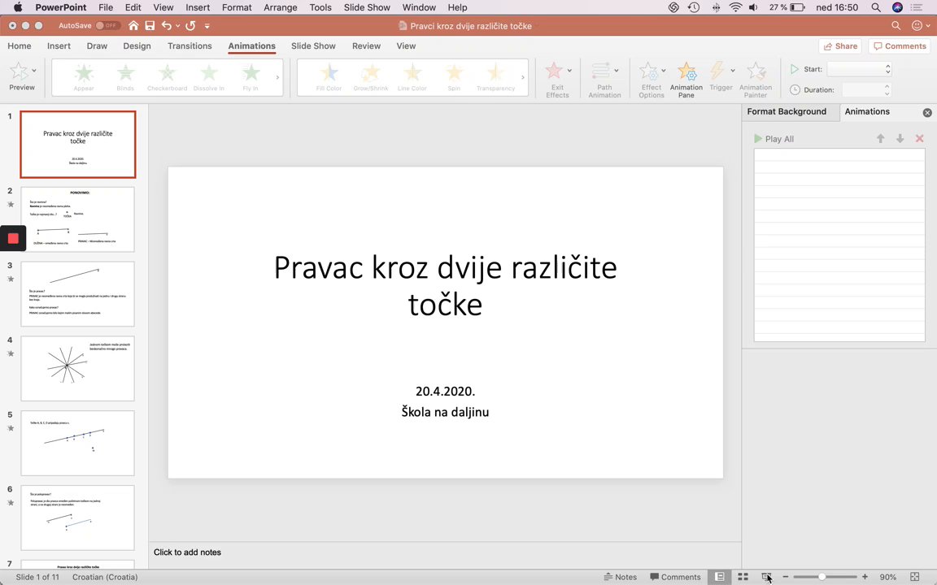Delete animation with the red X
The image size is (937, 585).
tap(920, 138)
